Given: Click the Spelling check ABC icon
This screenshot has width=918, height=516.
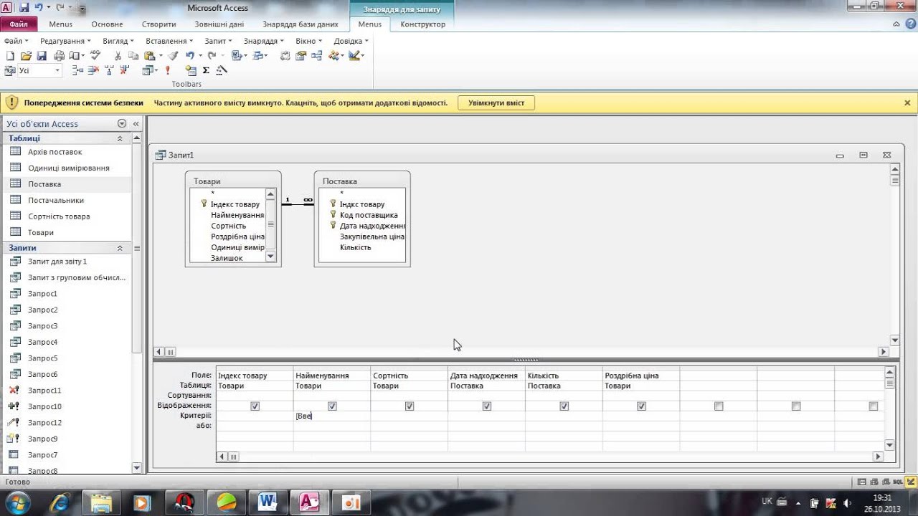Looking at the screenshot, I should tap(95, 55).
